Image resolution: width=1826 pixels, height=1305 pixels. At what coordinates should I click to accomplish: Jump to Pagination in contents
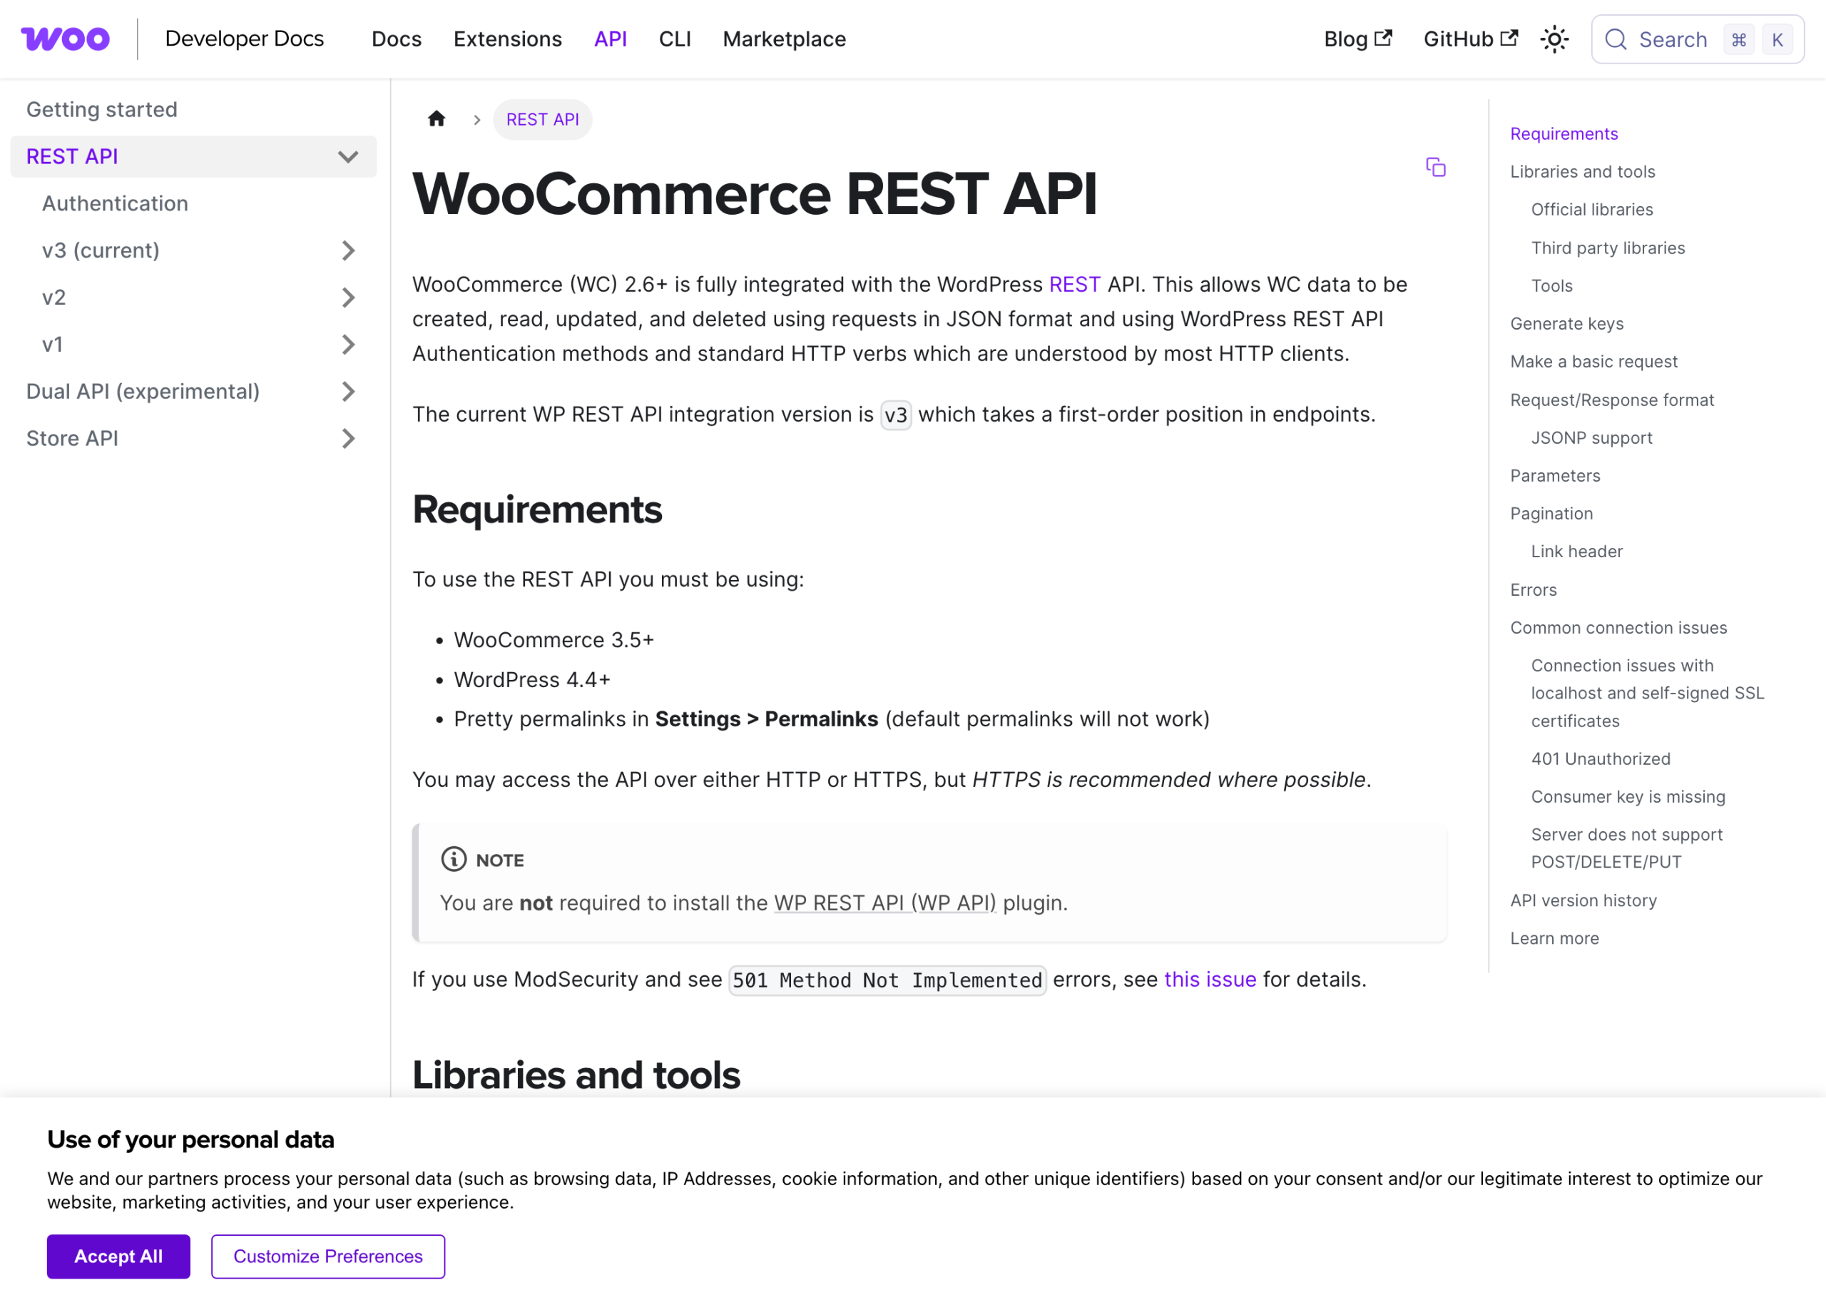click(1551, 513)
